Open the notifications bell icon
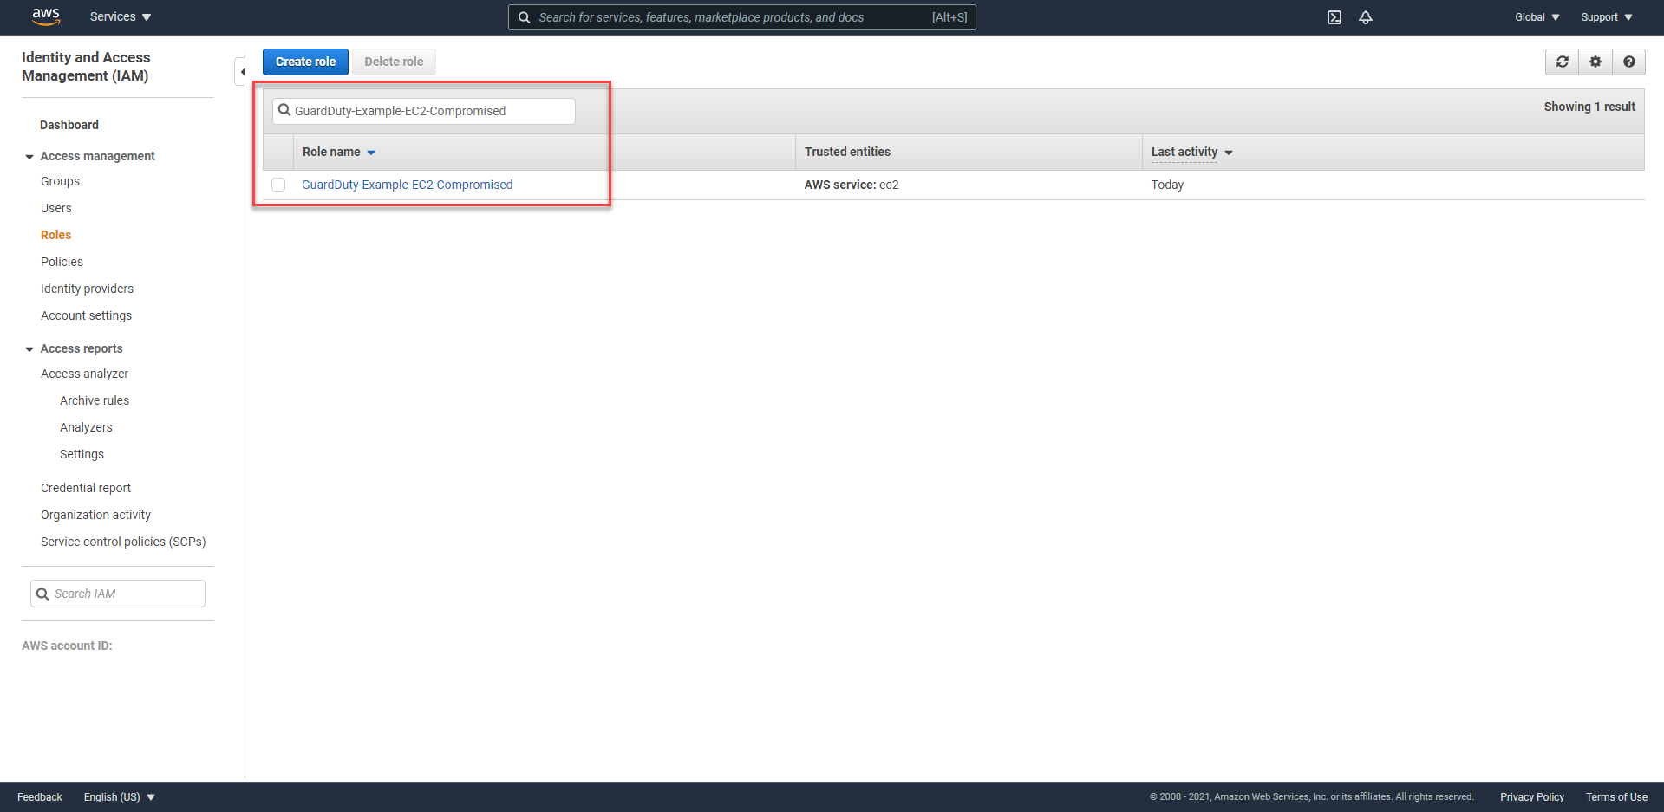Screen dimensions: 1664x812 pos(1366,17)
